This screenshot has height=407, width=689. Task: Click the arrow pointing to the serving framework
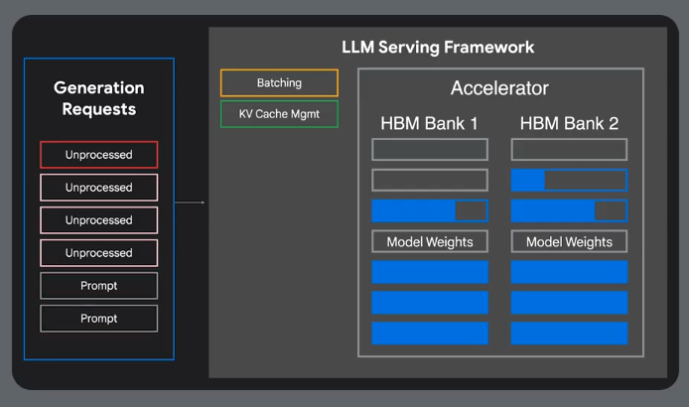(190, 203)
